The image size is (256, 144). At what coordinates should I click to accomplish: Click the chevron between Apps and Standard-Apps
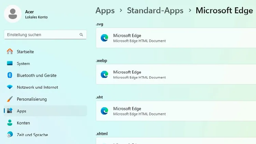(x=121, y=11)
